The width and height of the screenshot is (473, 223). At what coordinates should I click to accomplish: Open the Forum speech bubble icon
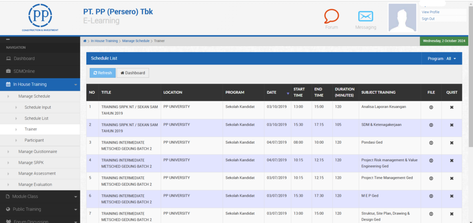(x=331, y=17)
